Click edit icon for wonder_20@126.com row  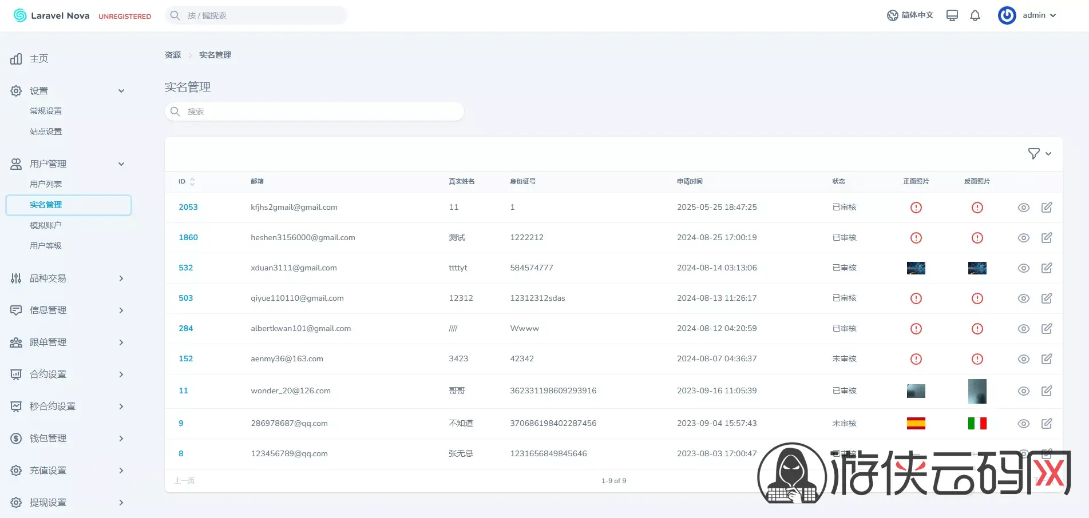[x=1046, y=391]
